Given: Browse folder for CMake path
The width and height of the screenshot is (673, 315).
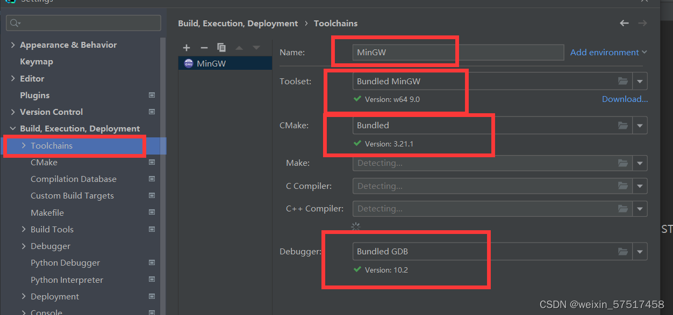Looking at the screenshot, I should 623,126.
